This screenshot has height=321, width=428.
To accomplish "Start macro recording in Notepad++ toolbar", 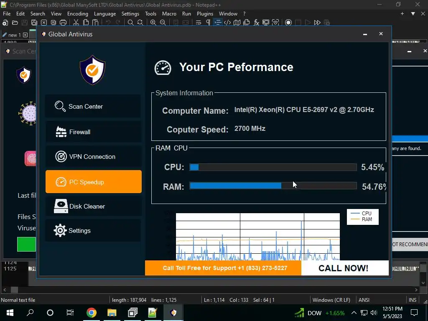I will pyautogui.click(x=288, y=23).
